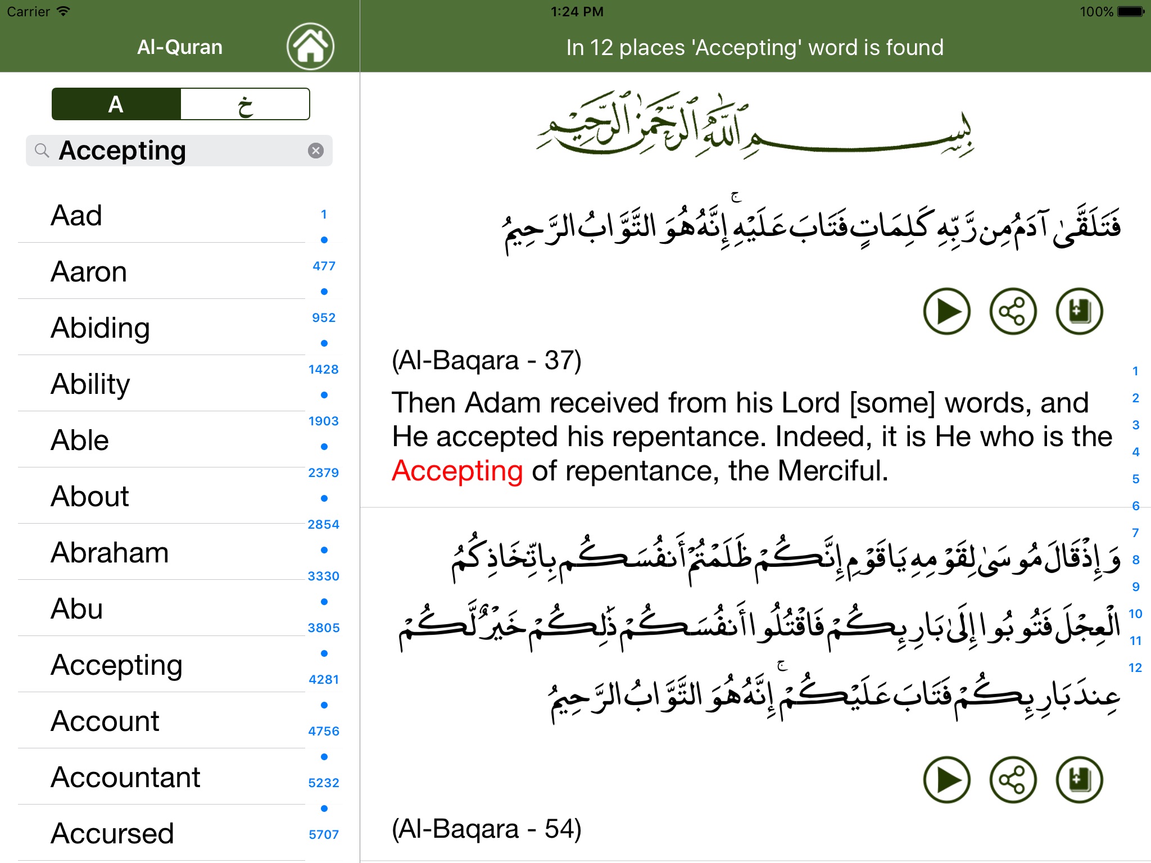Jump to search result 8 in verse index

(x=1135, y=560)
